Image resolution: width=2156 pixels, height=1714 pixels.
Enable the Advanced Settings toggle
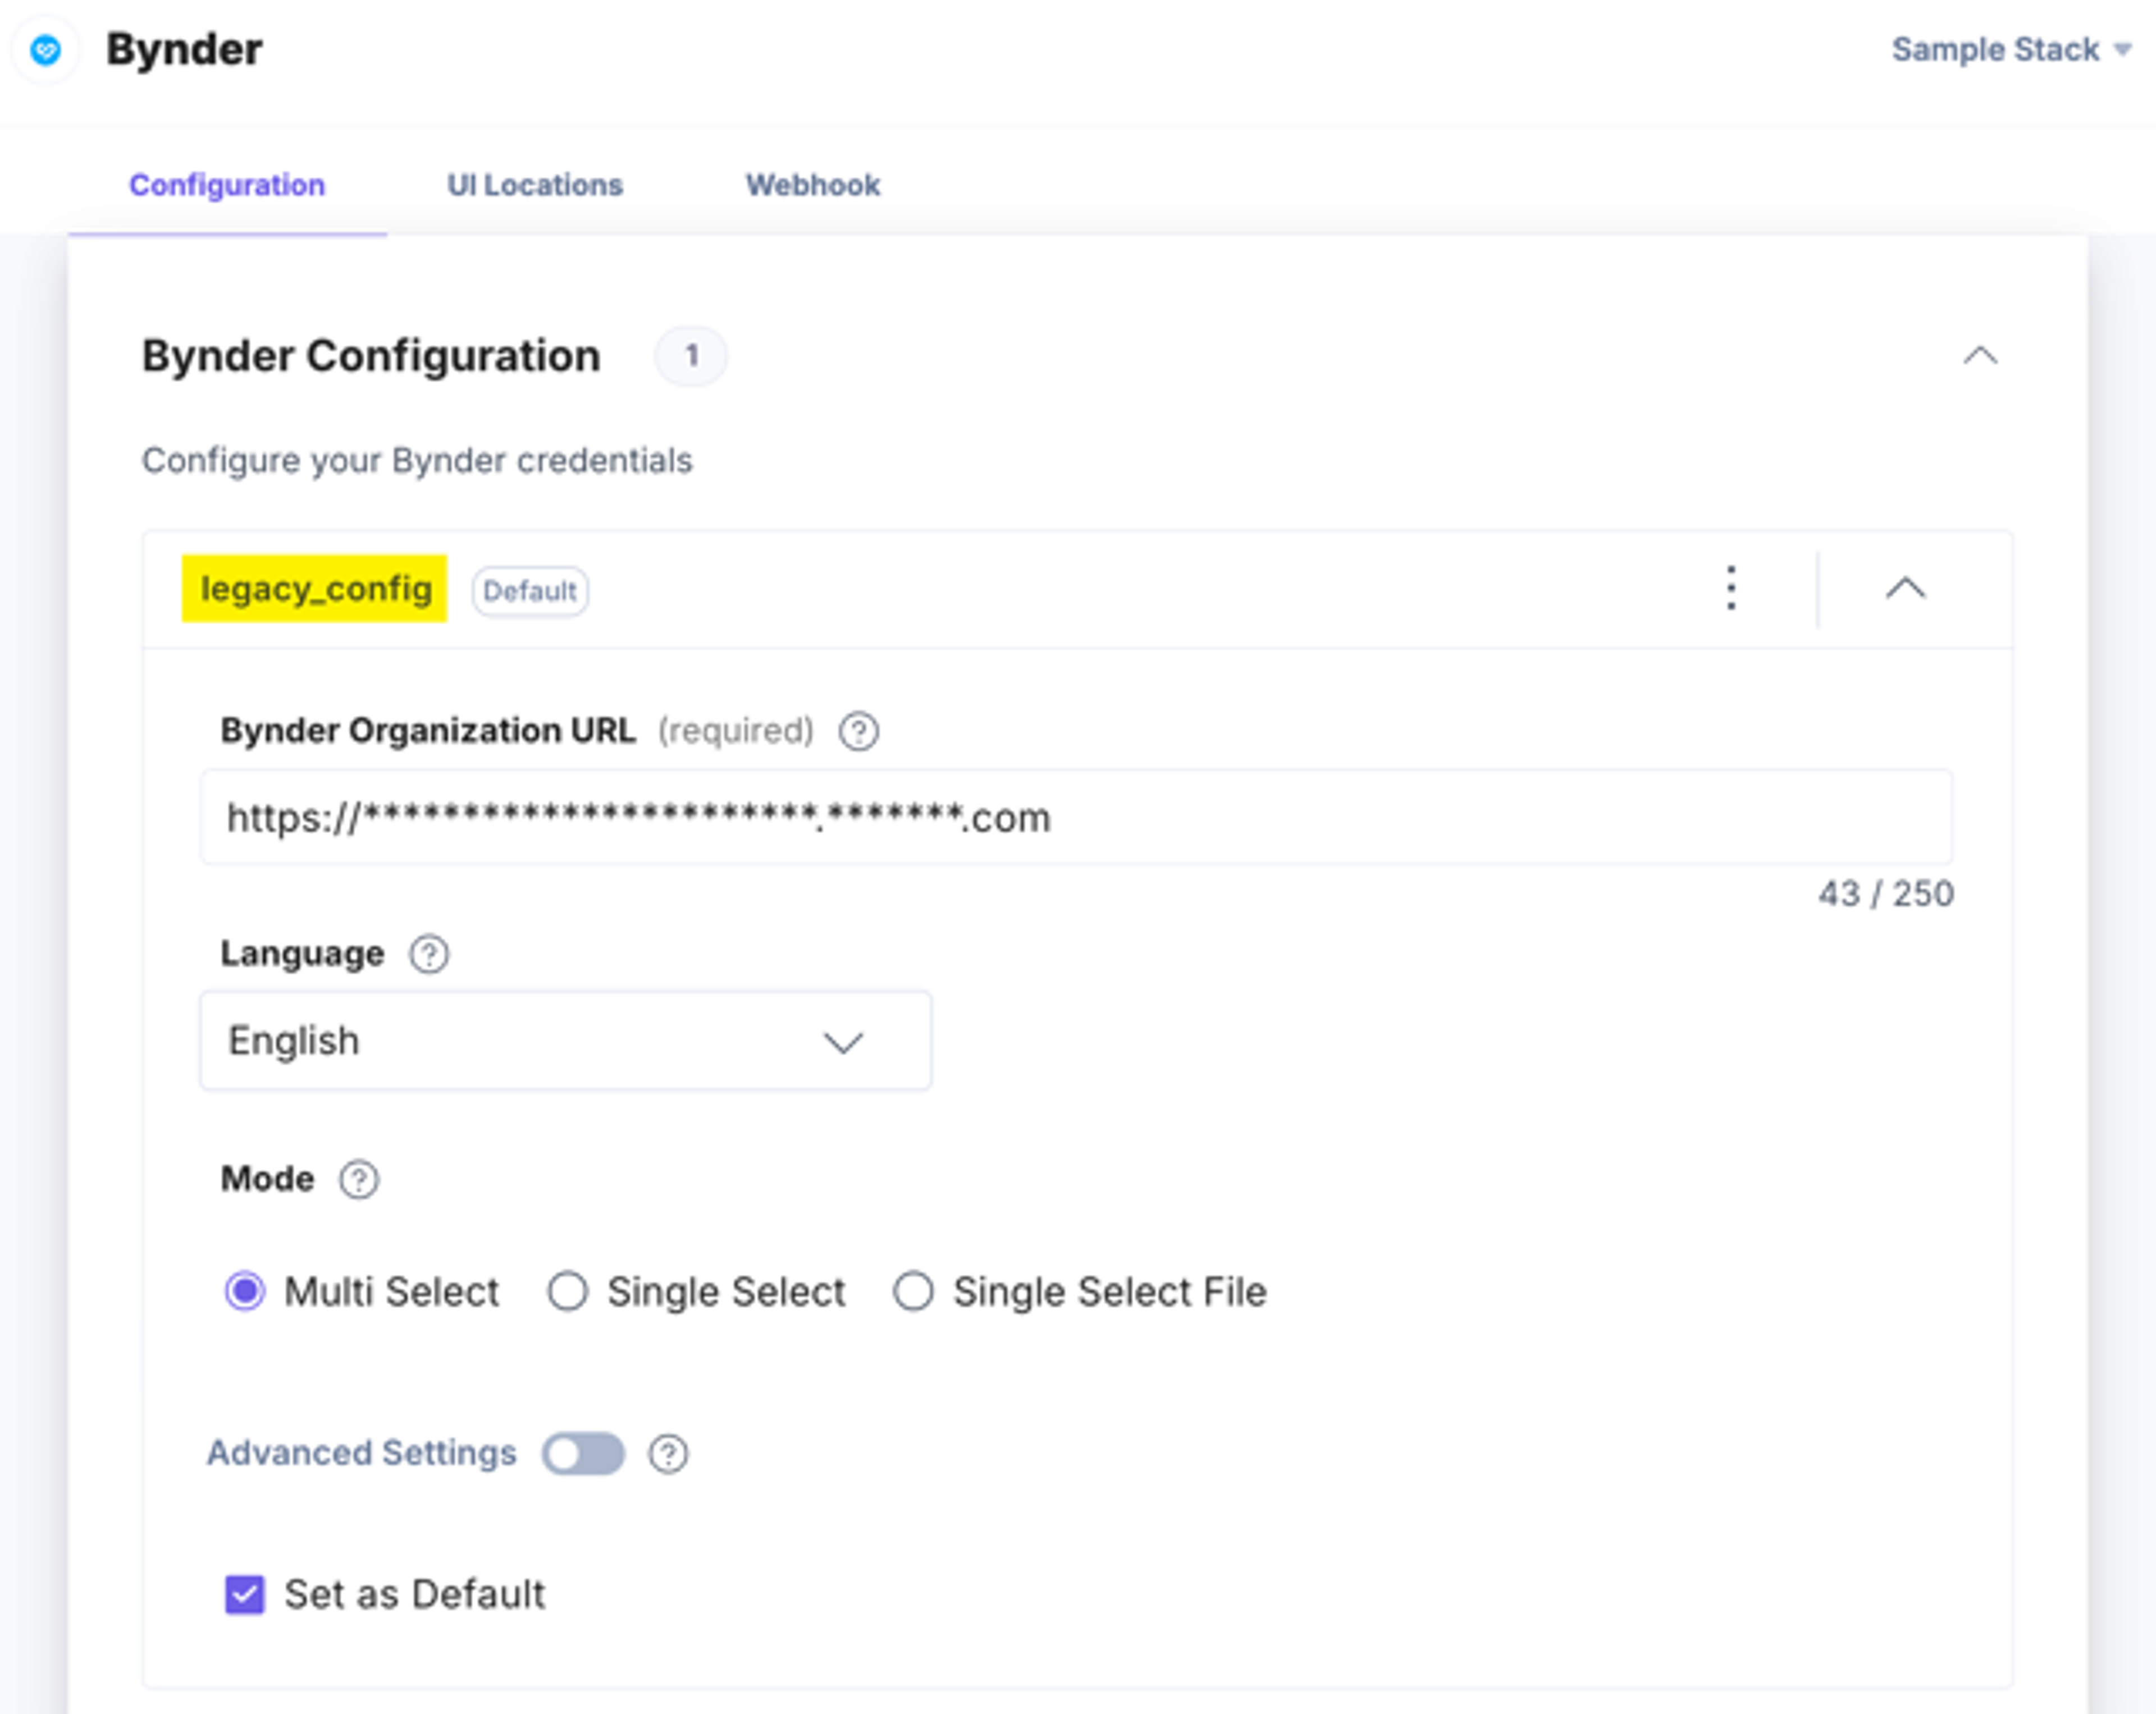point(584,1453)
